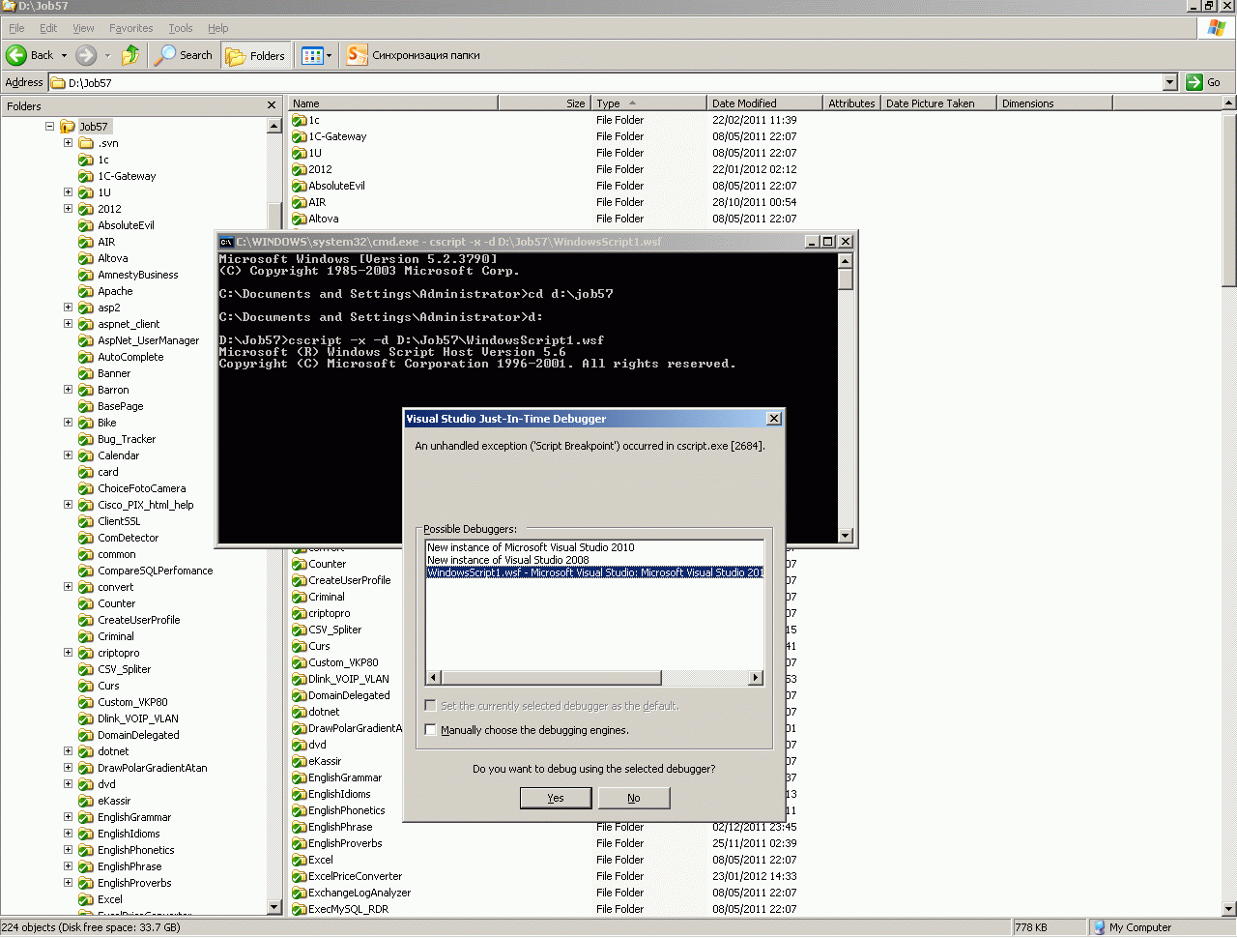Click the My Computer status bar icon
This screenshot has width=1237, height=938.
1099,927
